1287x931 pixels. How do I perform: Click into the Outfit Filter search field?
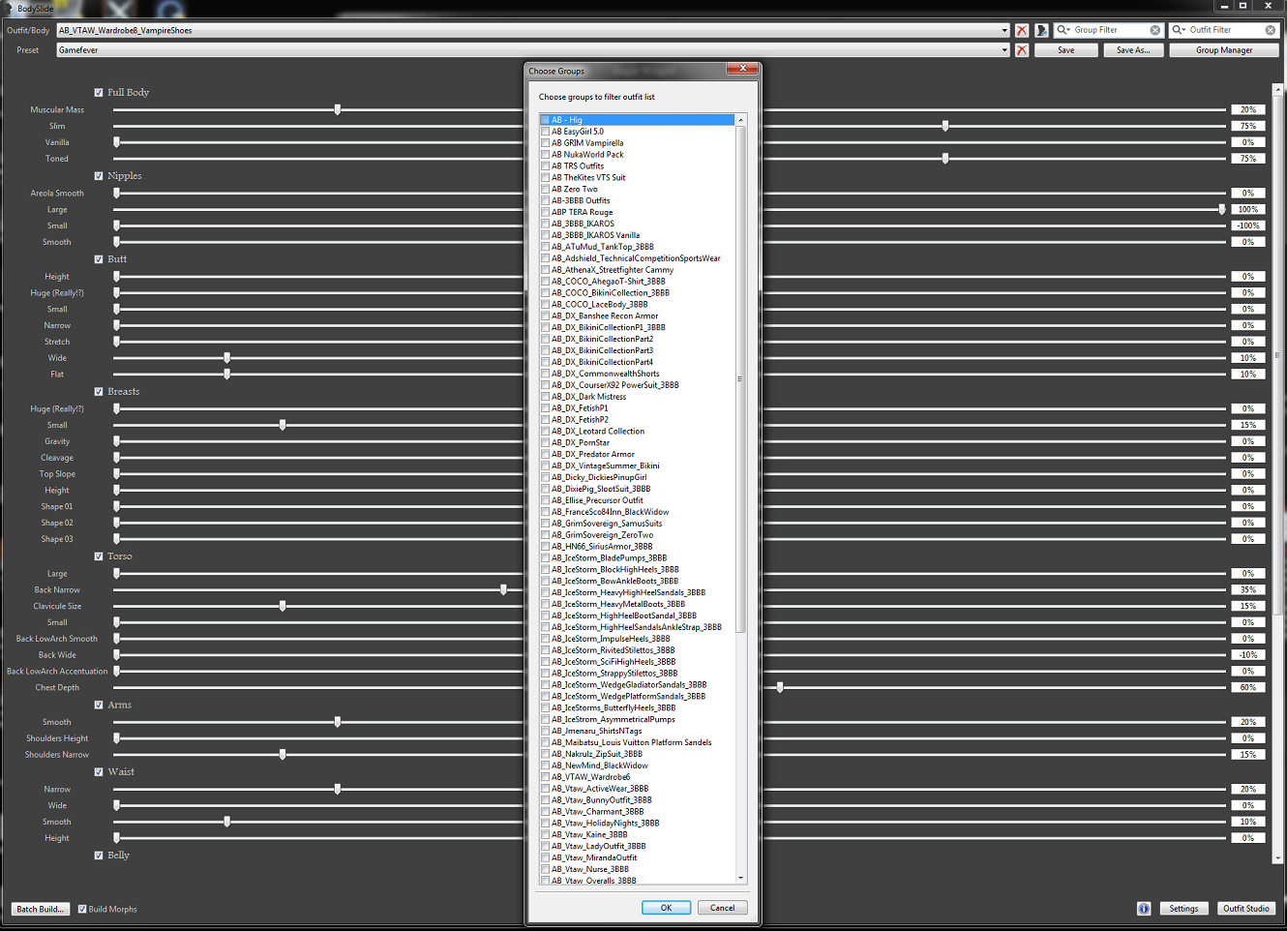pyautogui.click(x=1225, y=30)
